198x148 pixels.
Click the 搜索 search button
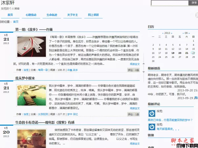[x=193, y=3]
